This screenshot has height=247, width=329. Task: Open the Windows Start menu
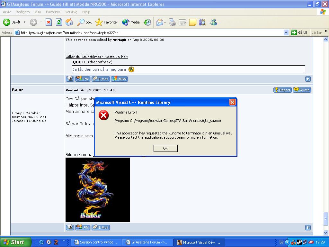coord(15,242)
